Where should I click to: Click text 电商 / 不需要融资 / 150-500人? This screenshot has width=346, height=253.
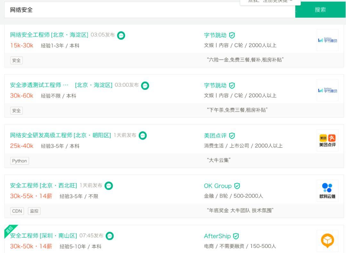pos(240,246)
